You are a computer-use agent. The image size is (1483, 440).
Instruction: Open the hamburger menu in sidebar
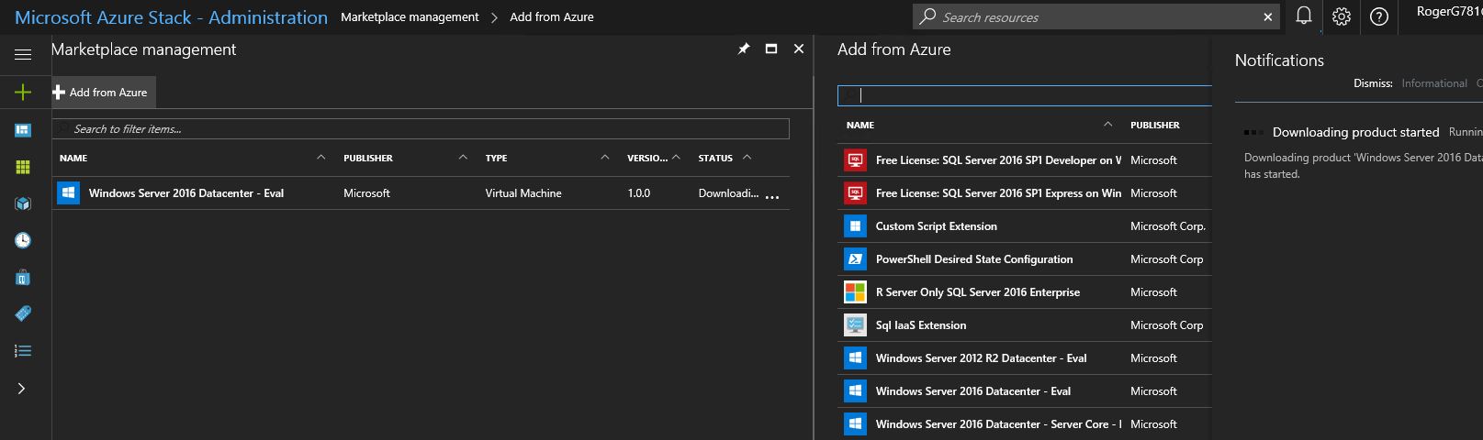pos(23,54)
